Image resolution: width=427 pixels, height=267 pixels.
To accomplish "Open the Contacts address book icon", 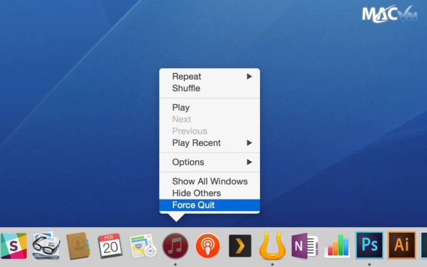I will tap(78, 246).
